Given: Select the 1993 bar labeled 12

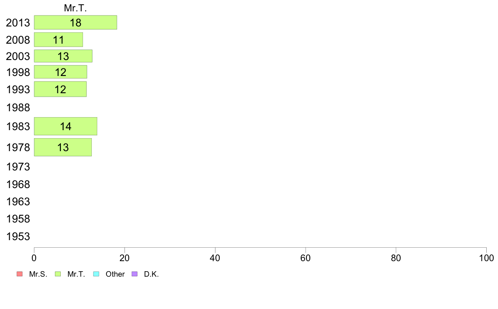Looking at the screenshot, I should point(60,89).
